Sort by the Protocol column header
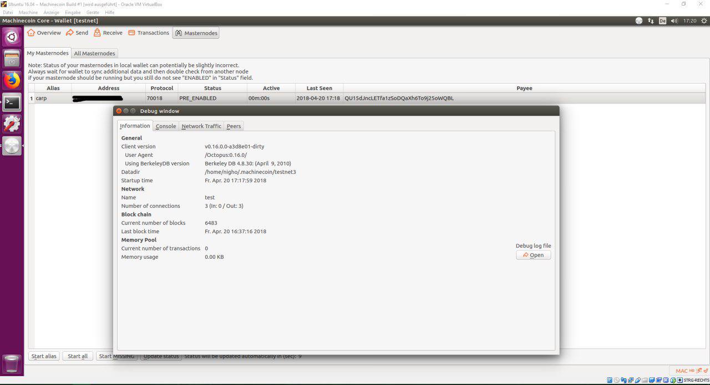 click(x=162, y=88)
